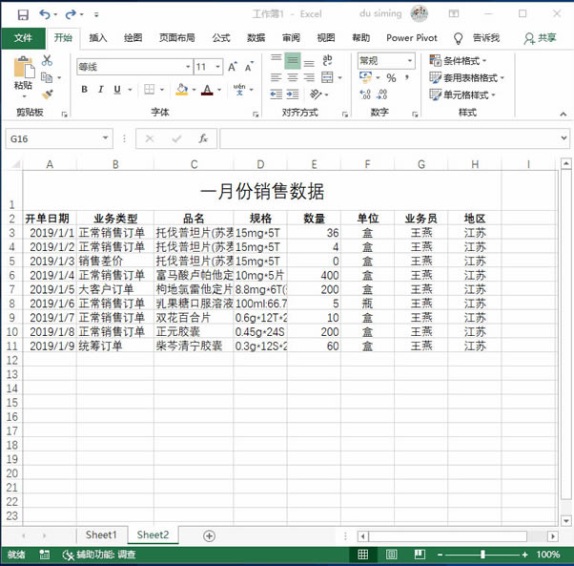The image size is (574, 566).
Task: Click the Copy icon in clipboard group
Action: coord(47,77)
